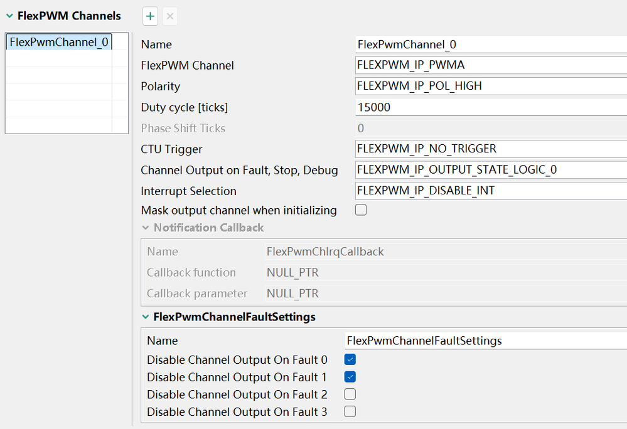
Task: Open Channel Output on Fault dropdown
Action: 491,170
